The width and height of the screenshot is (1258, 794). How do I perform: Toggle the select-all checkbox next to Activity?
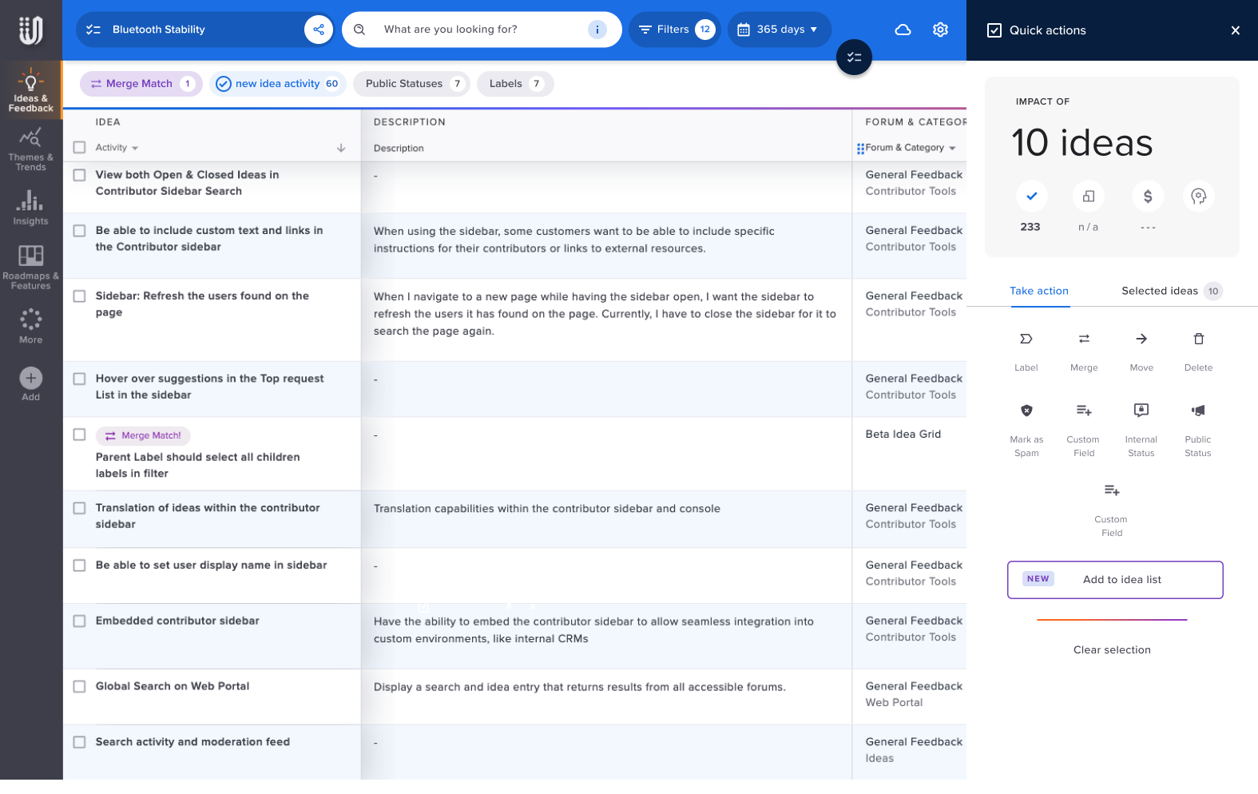[x=79, y=148]
